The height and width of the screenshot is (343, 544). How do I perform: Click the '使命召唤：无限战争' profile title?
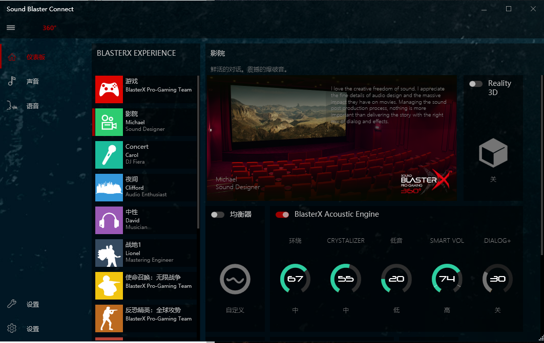(153, 277)
